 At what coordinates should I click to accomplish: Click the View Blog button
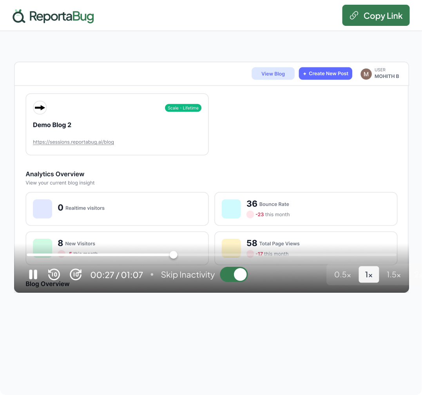click(x=273, y=74)
